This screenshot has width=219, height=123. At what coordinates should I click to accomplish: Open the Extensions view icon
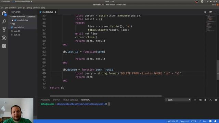pyautogui.click(x=4, y=46)
